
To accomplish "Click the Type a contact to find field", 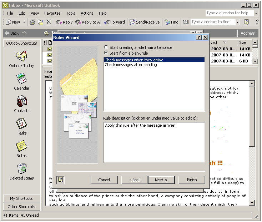I will [213, 22].
